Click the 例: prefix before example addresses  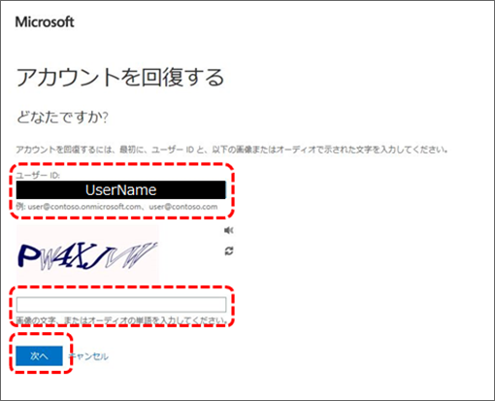point(21,207)
